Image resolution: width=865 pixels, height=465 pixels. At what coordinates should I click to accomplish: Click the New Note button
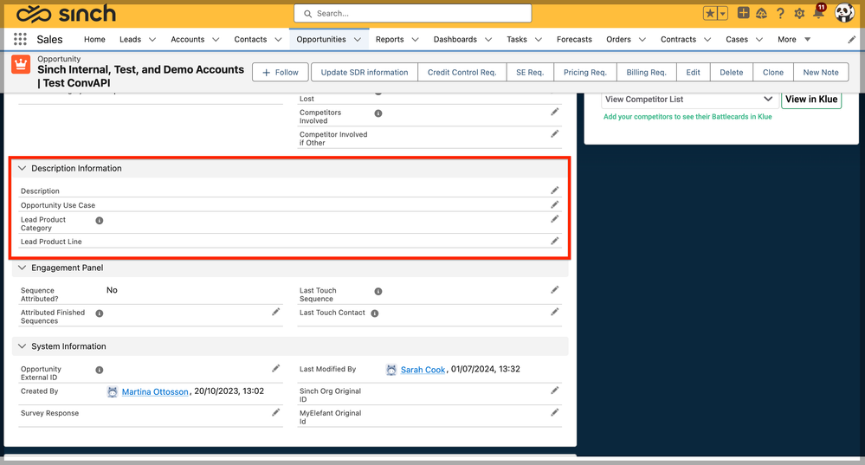pyautogui.click(x=821, y=72)
